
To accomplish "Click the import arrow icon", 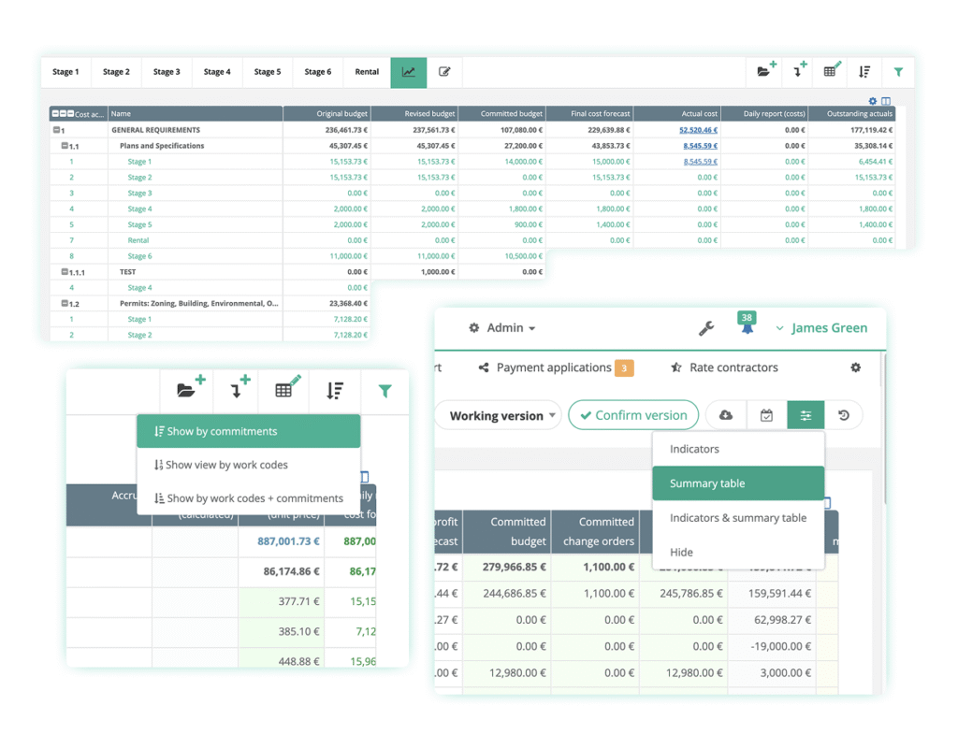I will click(798, 71).
